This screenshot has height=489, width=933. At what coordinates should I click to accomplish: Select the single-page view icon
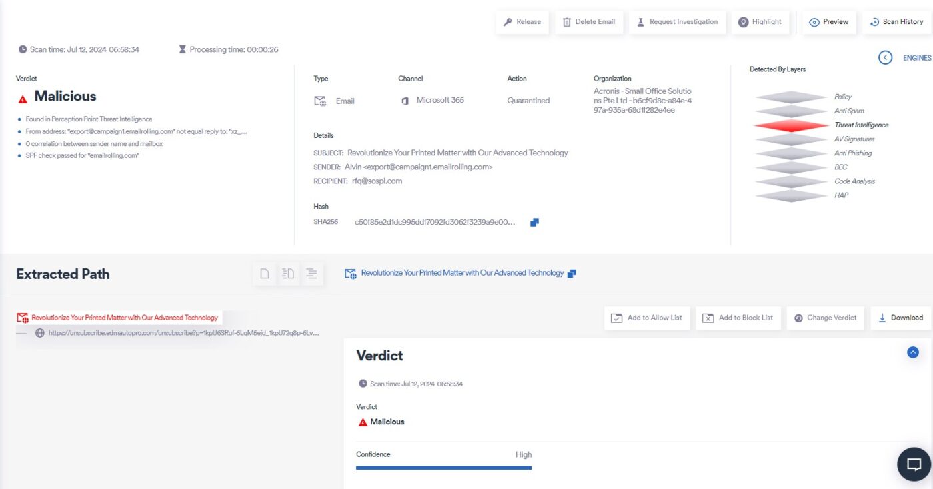click(265, 274)
